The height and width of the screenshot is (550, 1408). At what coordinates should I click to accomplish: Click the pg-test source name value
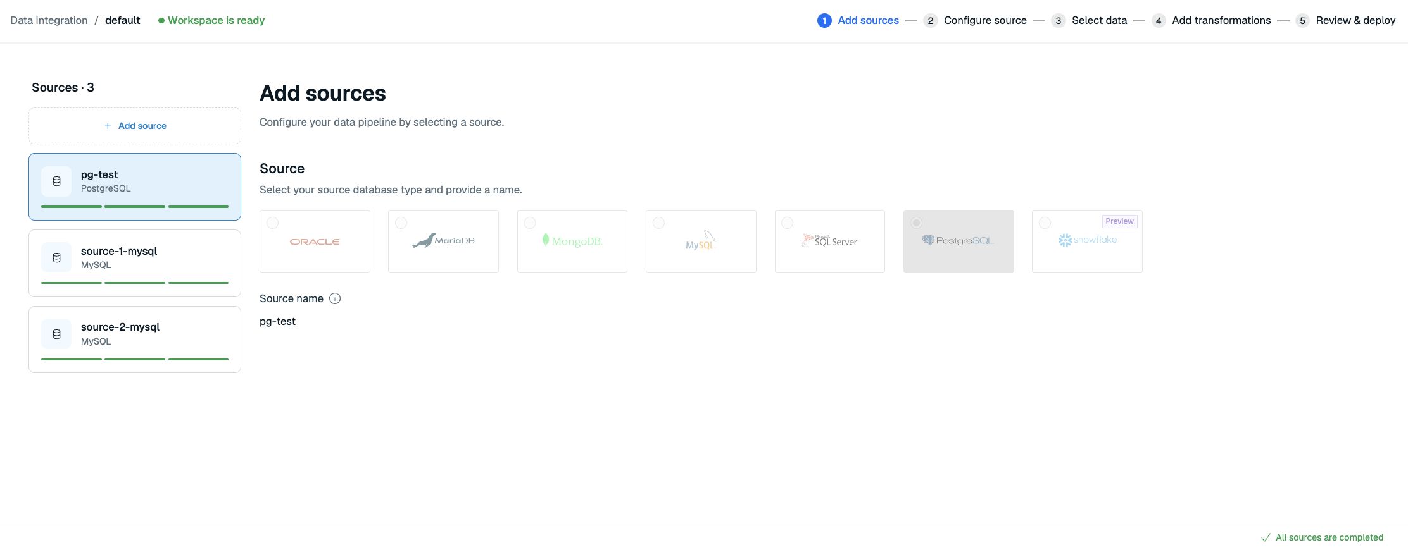[277, 321]
